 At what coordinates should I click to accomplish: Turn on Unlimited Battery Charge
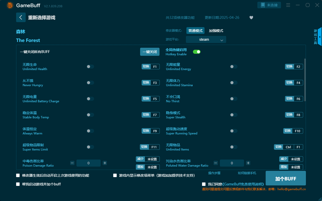[x=90, y=99]
